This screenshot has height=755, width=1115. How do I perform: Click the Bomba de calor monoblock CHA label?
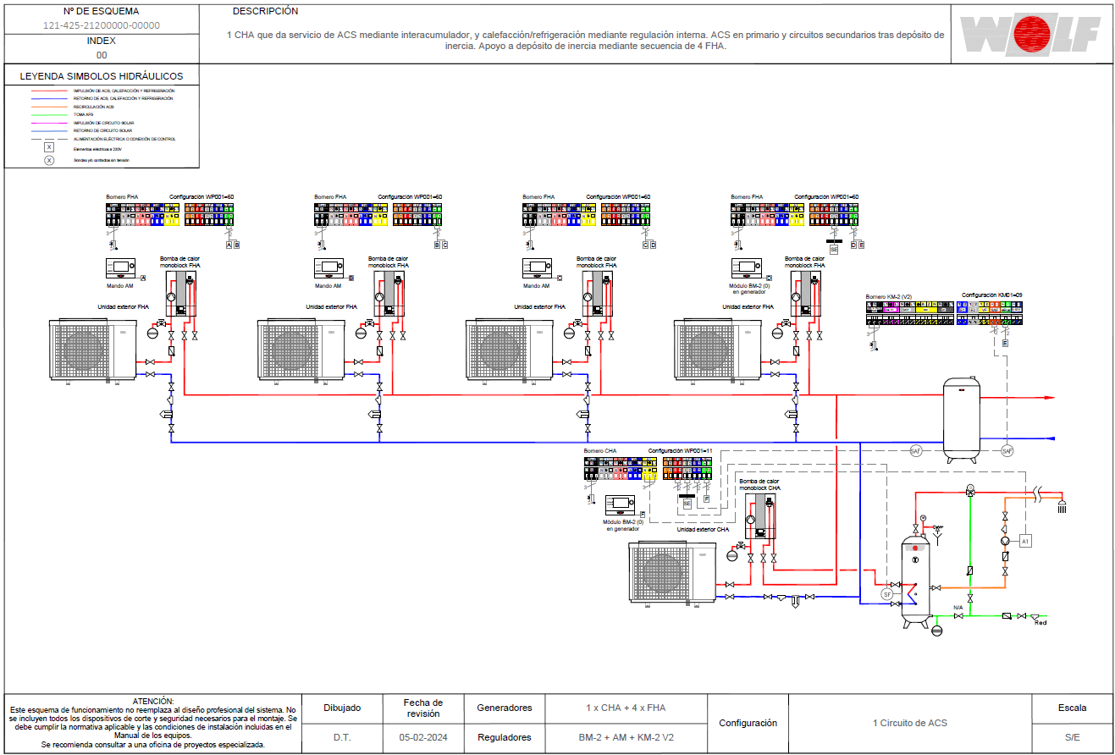[760, 485]
